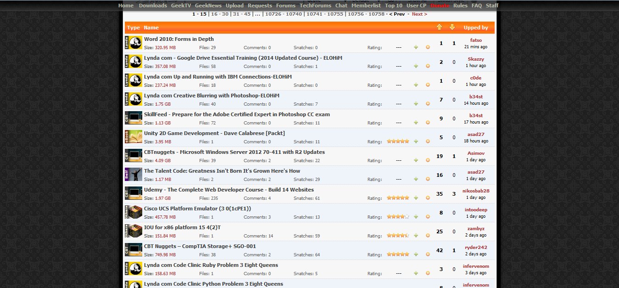The height and width of the screenshot is (288, 619).
Task: Click the Lynda icon for Google Drive Essential Training
Action: [x=133, y=62]
